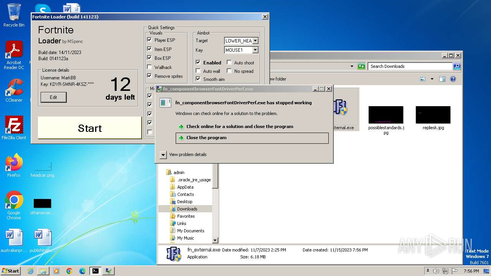Screen dimensions: 491x276
Task: Uncheck the Item ESP checkbox
Action: click(150, 49)
